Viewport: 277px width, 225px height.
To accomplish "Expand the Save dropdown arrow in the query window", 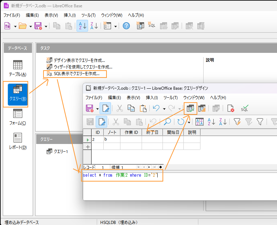I will pyautogui.click(x=97, y=109).
